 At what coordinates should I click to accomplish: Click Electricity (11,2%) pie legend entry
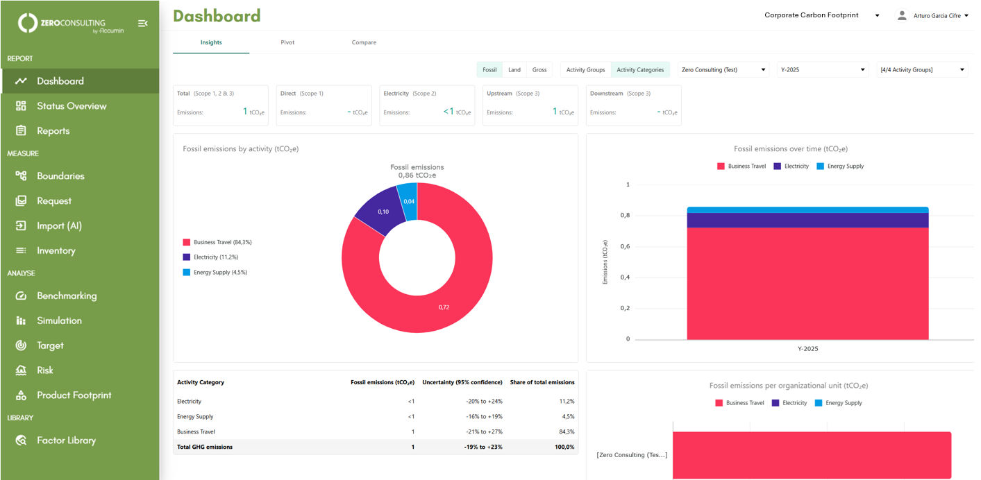point(210,257)
